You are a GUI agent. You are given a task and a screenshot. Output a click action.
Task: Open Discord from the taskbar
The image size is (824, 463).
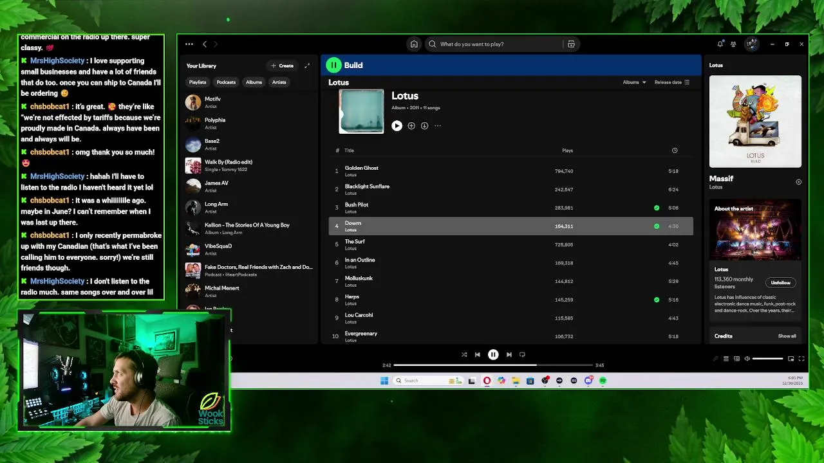click(588, 381)
